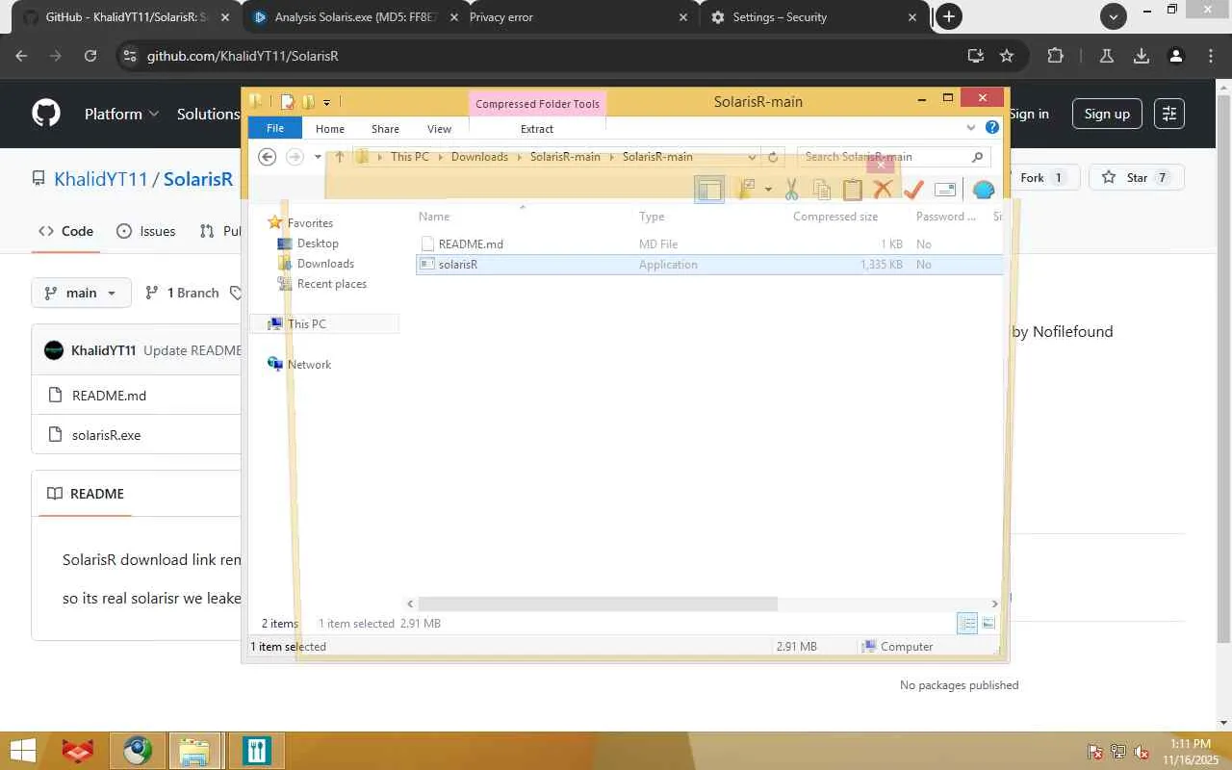Click the horizontal scrollbar in the file list
Viewport: 1232px width, 770px height.
pyautogui.click(x=597, y=603)
